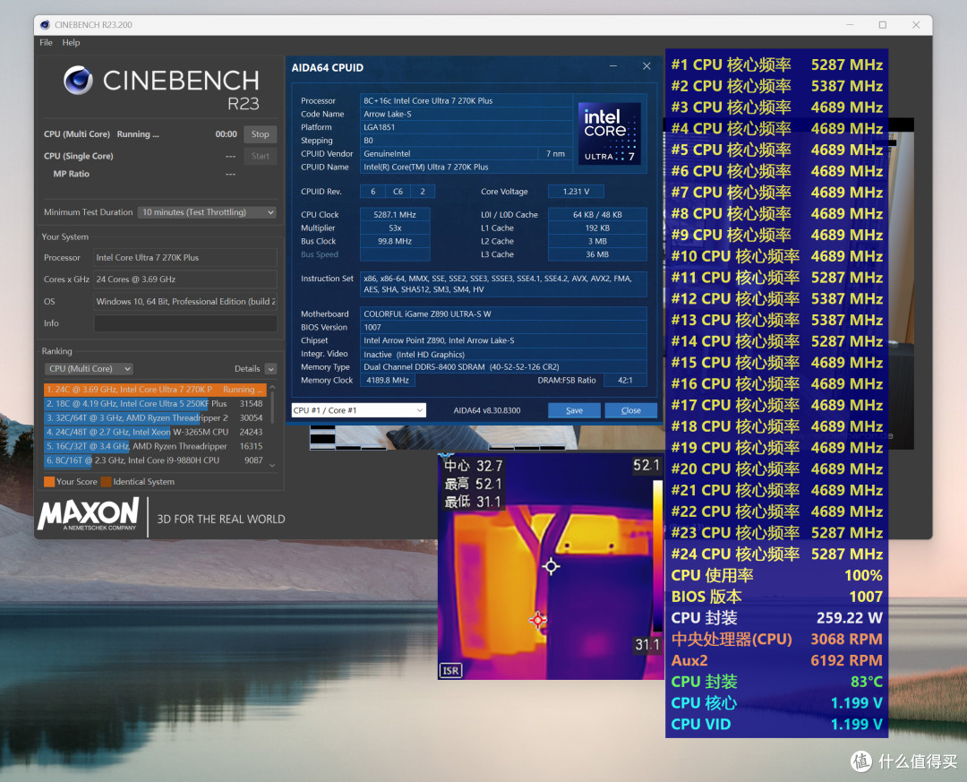967x782 pixels.
Task: Click the L3 Cache value 36 MB
Action: 597,254
